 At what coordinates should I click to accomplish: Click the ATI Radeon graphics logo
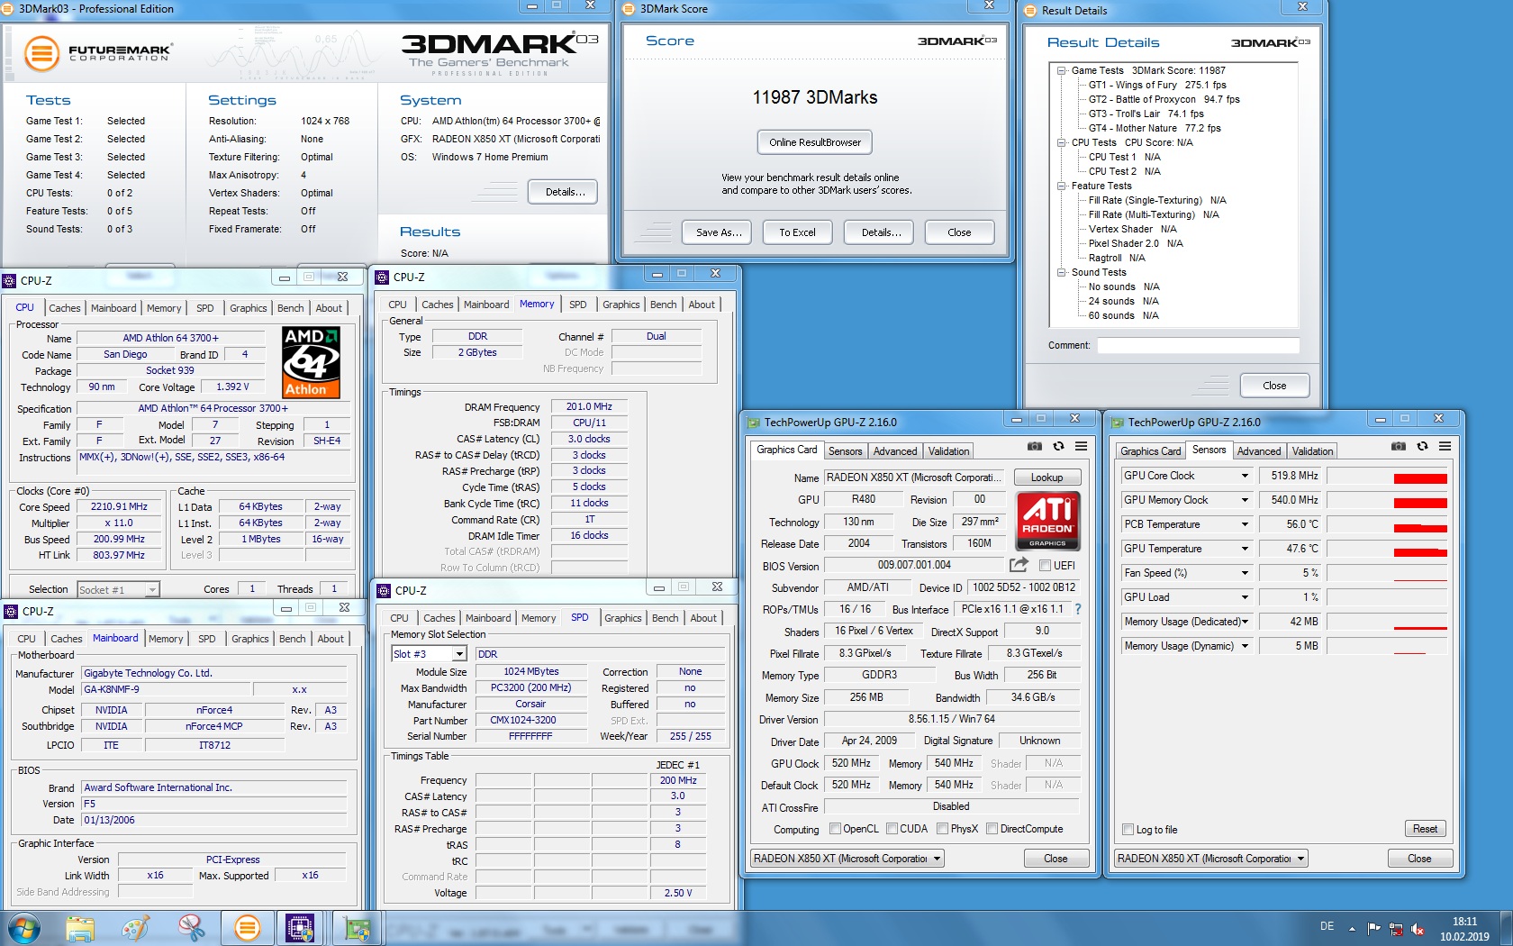point(1047,521)
